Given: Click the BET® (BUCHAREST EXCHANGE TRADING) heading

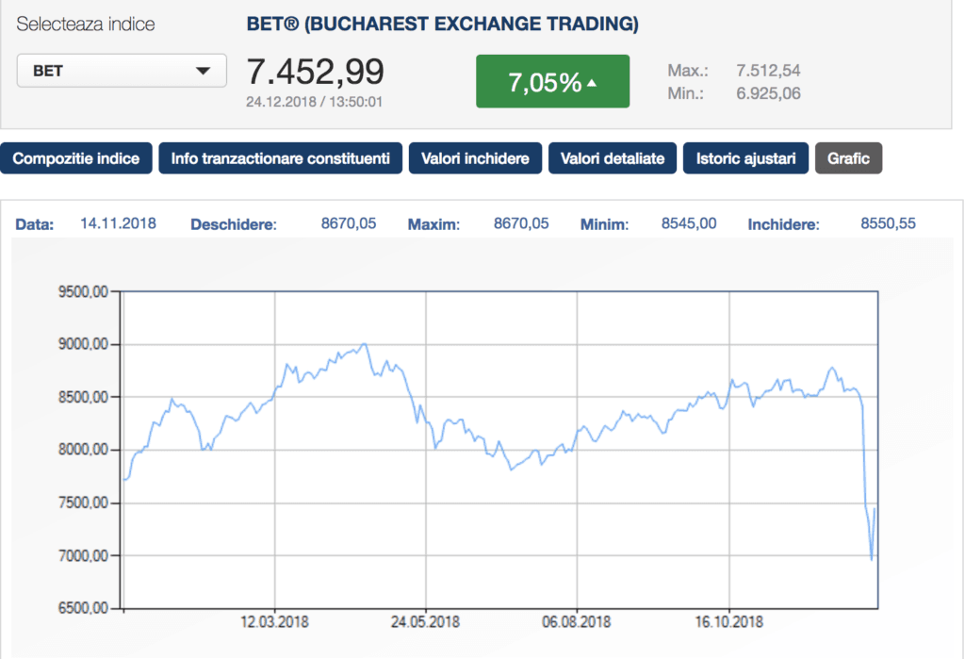Looking at the screenshot, I should click(x=443, y=24).
